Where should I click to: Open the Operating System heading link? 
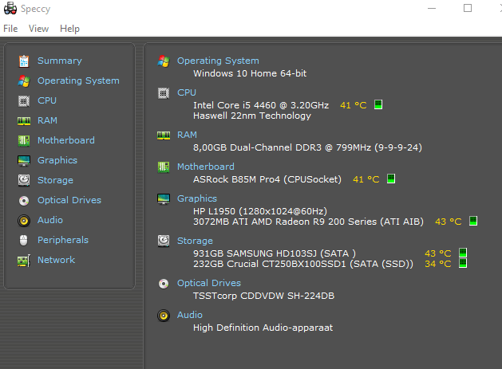tap(218, 61)
